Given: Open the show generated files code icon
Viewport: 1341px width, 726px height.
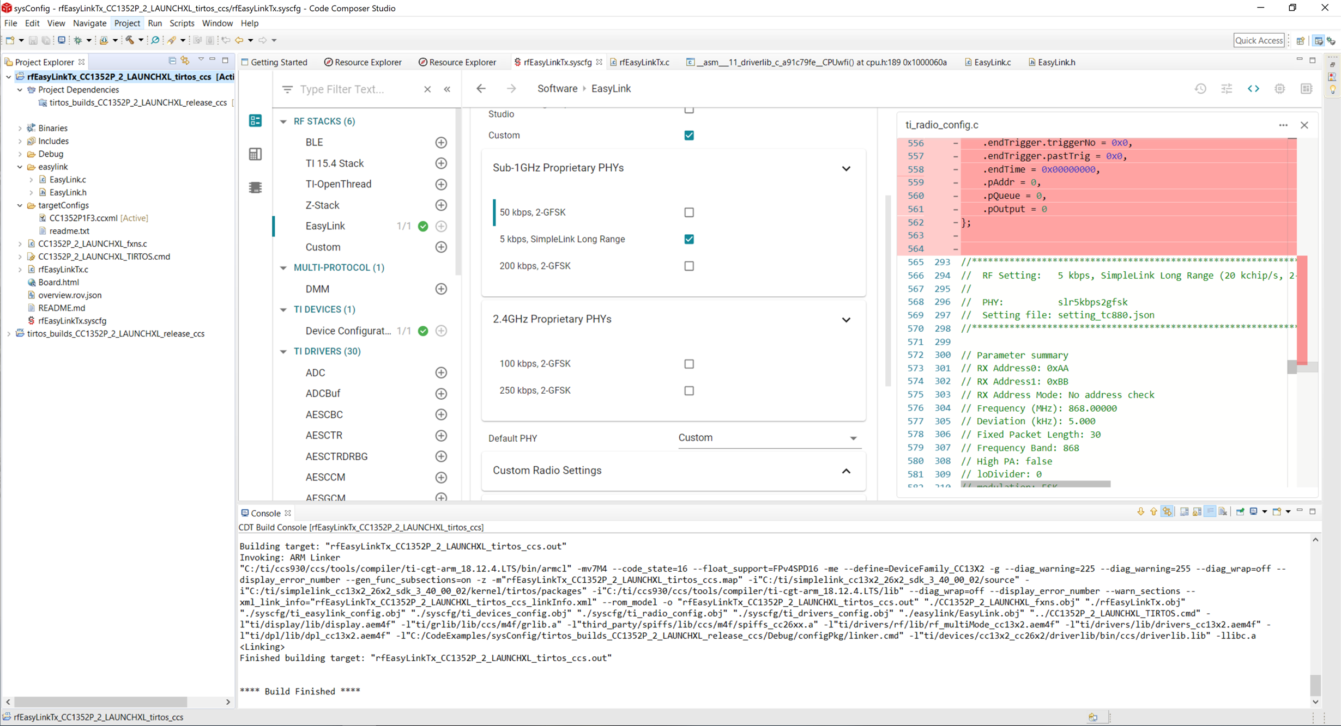Looking at the screenshot, I should pos(1253,89).
